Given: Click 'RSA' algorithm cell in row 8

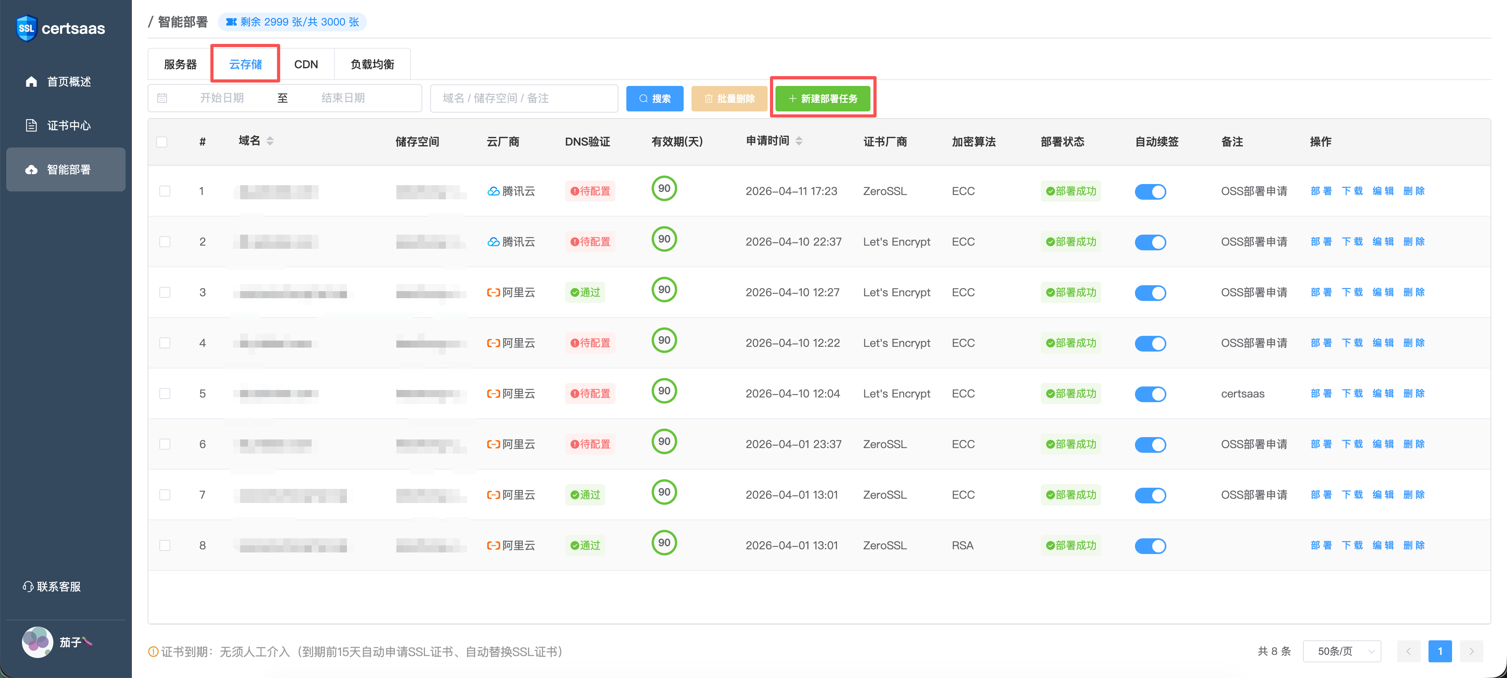Looking at the screenshot, I should (x=962, y=545).
